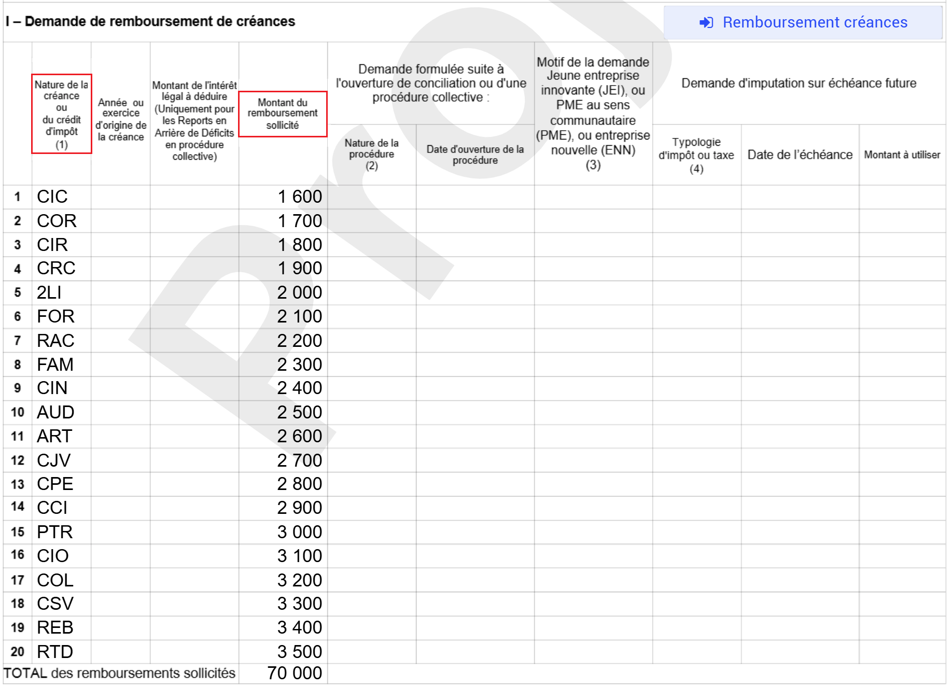Image resolution: width=950 pixels, height=686 pixels.
Task: Click the 'Motif de la demande' cell in row 4
Action: [593, 269]
